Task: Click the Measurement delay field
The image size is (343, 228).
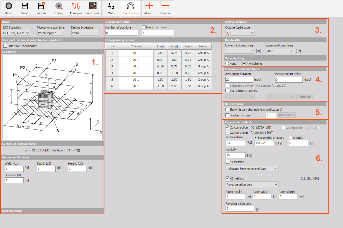Action: coord(289,80)
